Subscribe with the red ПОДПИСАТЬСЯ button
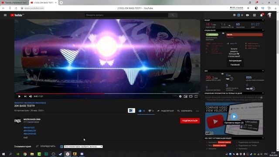279x157 pixels. click(190, 121)
